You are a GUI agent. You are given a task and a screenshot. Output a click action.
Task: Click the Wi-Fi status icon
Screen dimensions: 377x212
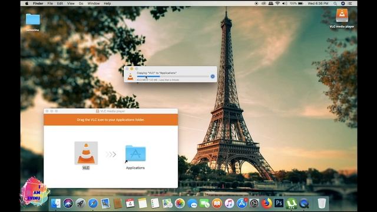(277, 4)
